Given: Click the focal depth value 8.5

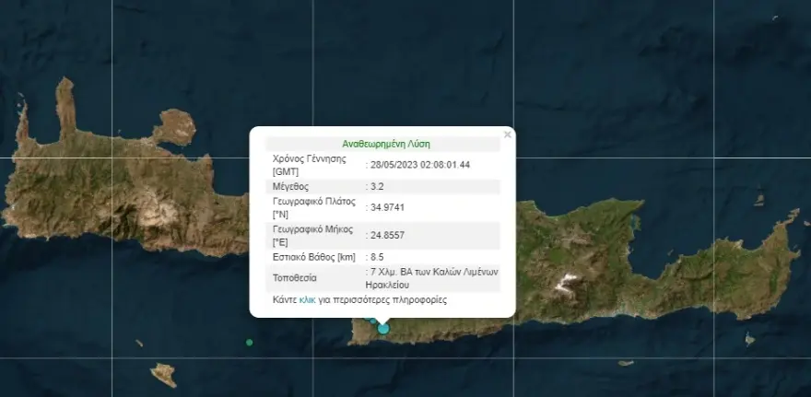Looking at the screenshot, I should click(379, 257).
